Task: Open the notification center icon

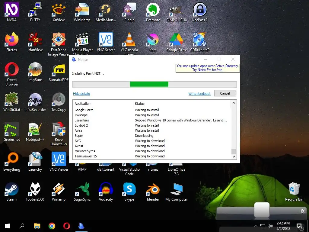Action: pos(300,226)
